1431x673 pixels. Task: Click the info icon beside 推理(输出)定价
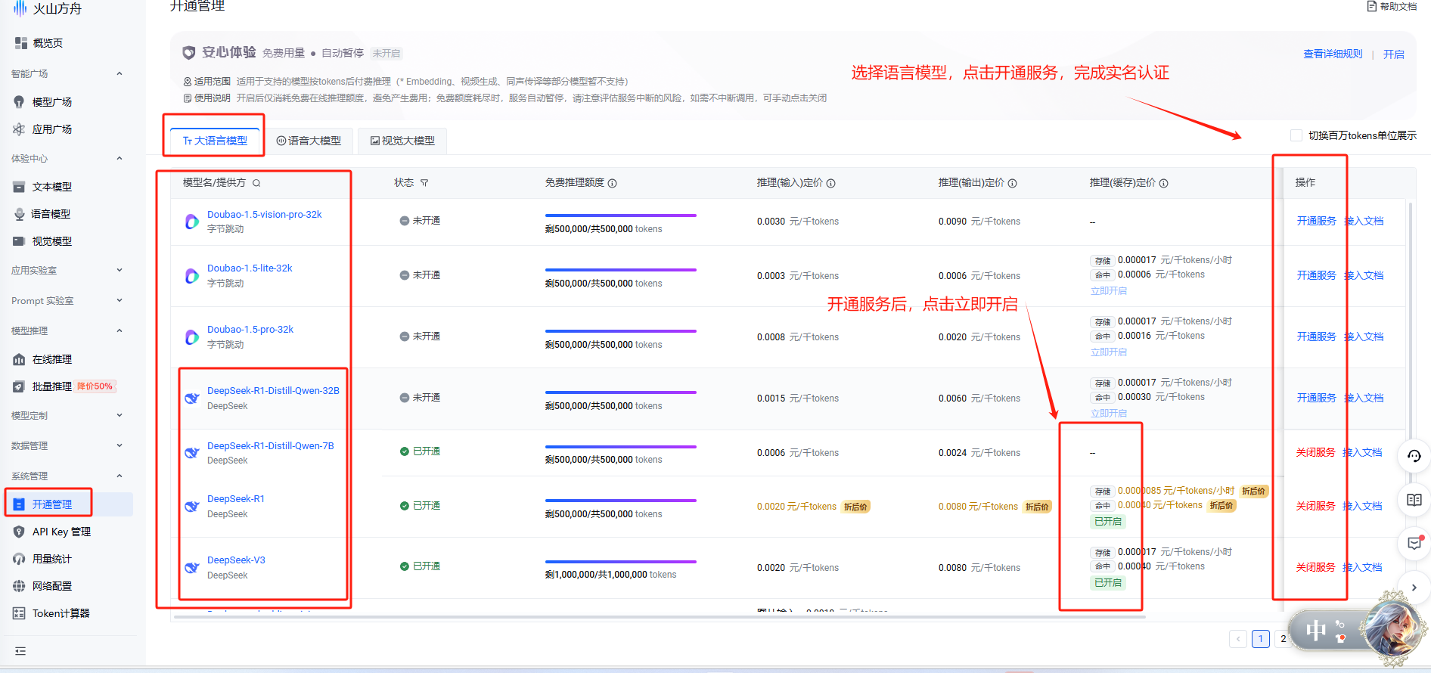(x=1013, y=183)
